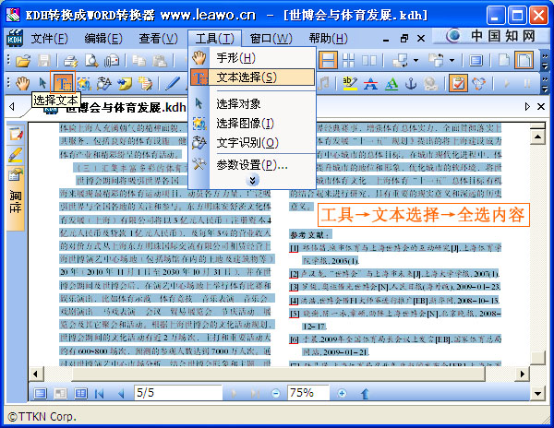This screenshot has height=428, width=554.
Task: Click the anchor icon in toolbar
Action: pos(411,83)
